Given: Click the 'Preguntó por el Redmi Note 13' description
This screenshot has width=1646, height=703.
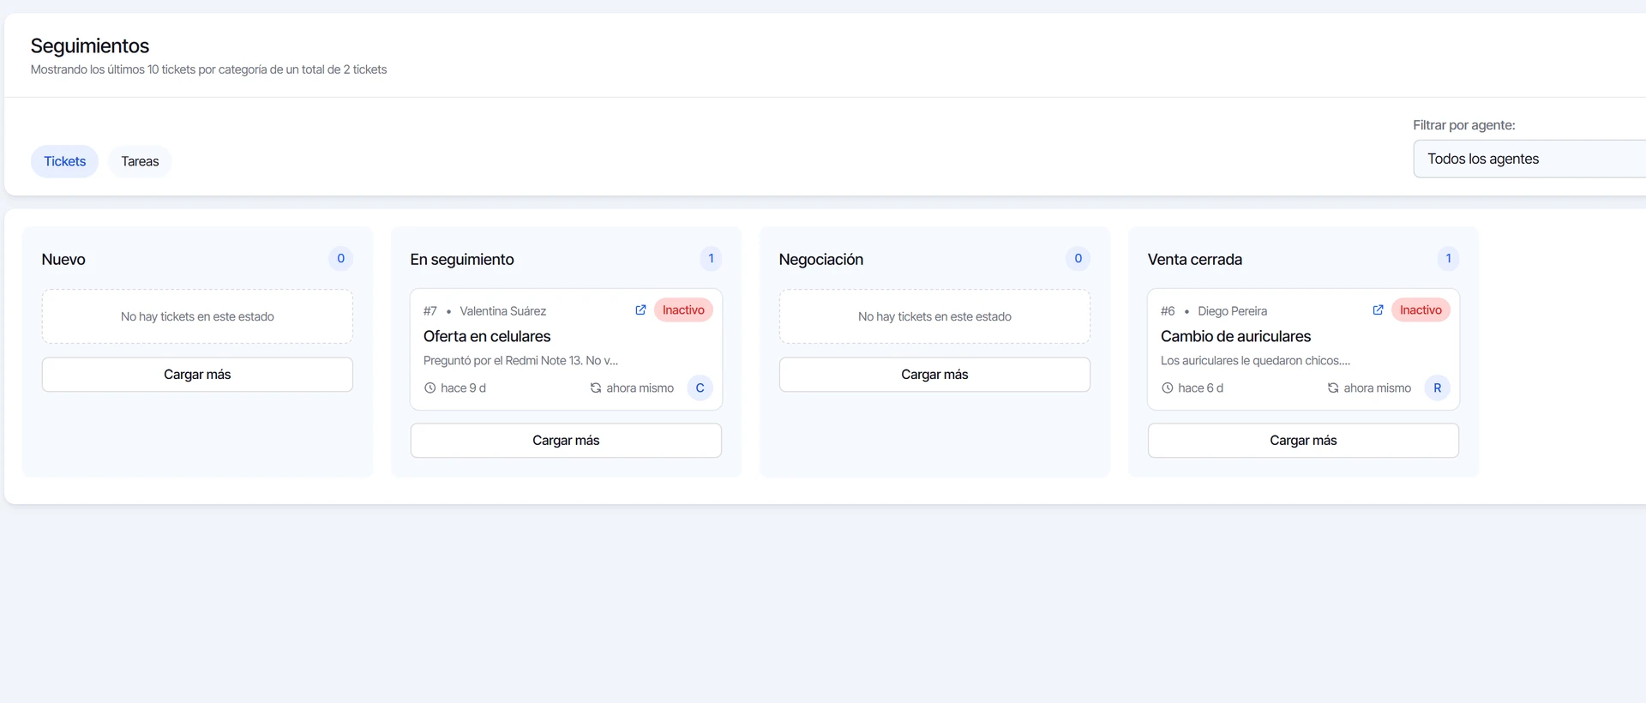Looking at the screenshot, I should tap(520, 361).
